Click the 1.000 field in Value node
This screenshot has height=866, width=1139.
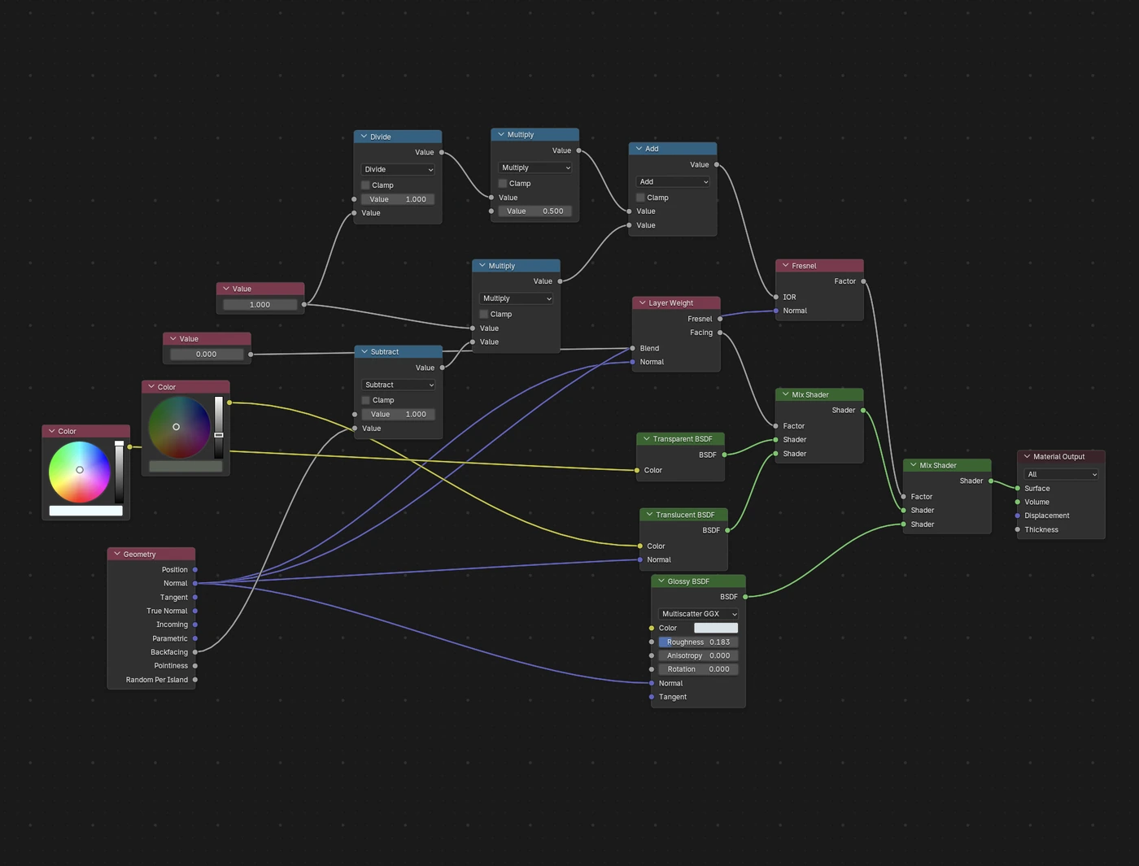260,305
